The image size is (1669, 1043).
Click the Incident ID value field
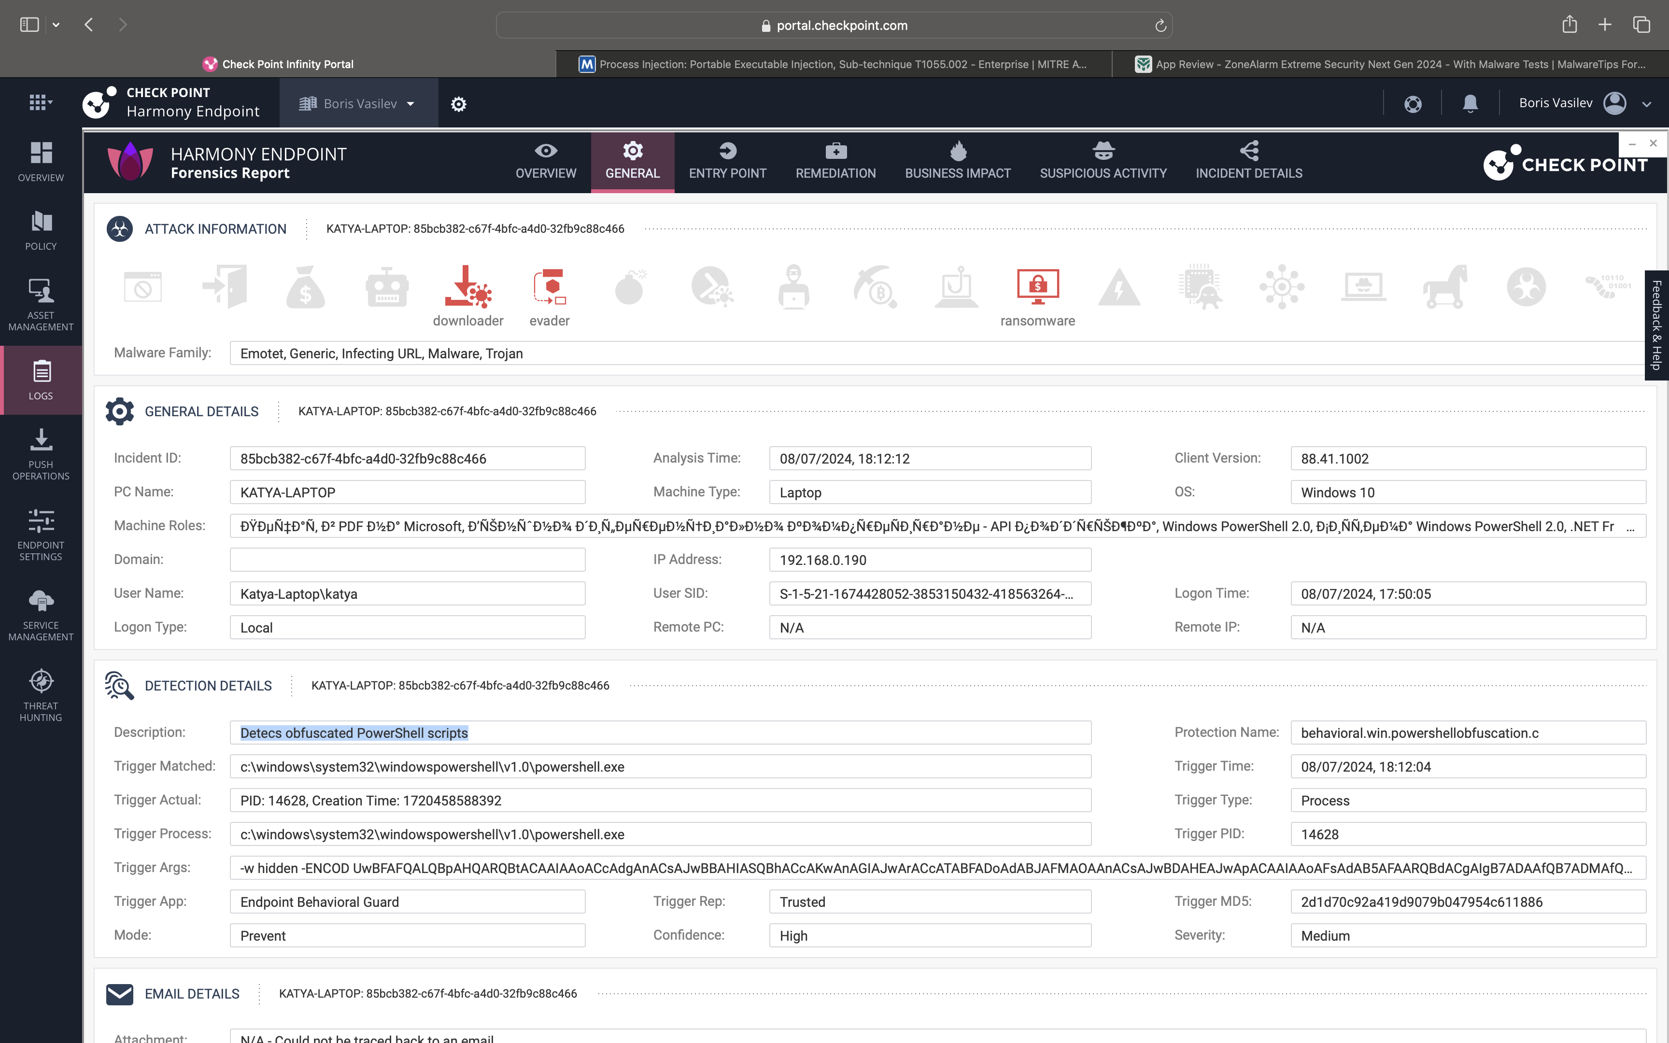(x=408, y=459)
